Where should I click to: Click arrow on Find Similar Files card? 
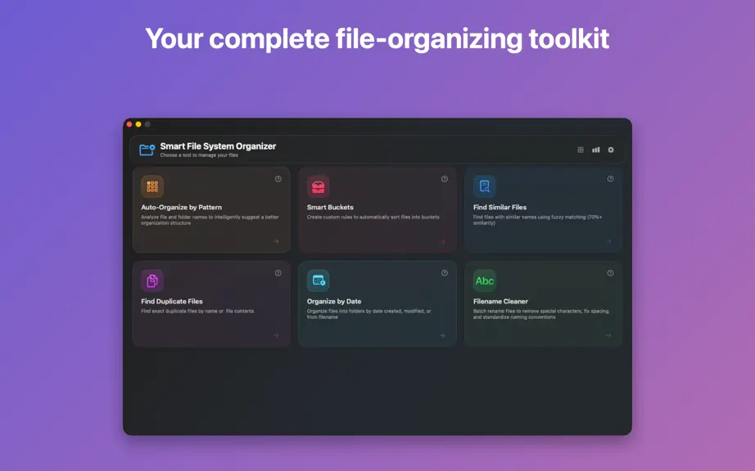[x=608, y=241]
